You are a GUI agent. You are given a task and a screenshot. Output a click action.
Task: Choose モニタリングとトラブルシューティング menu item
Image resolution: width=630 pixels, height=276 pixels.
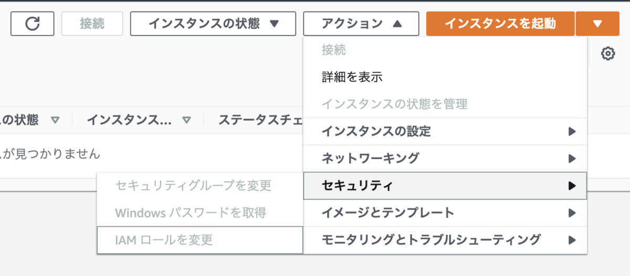pyautogui.click(x=445, y=240)
